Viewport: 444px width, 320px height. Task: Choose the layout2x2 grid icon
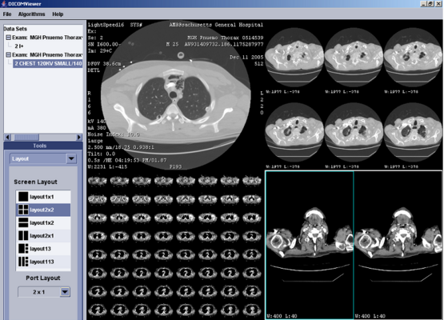(23, 210)
